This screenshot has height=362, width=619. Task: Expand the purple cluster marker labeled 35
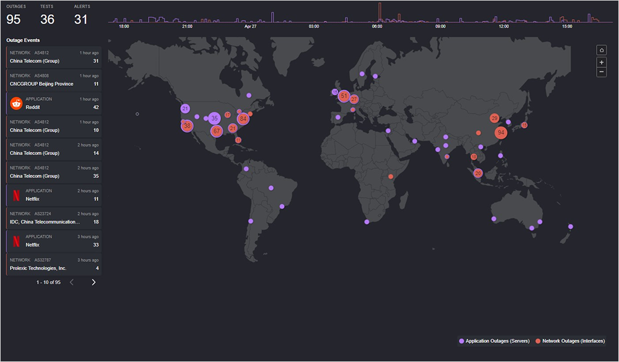click(214, 118)
